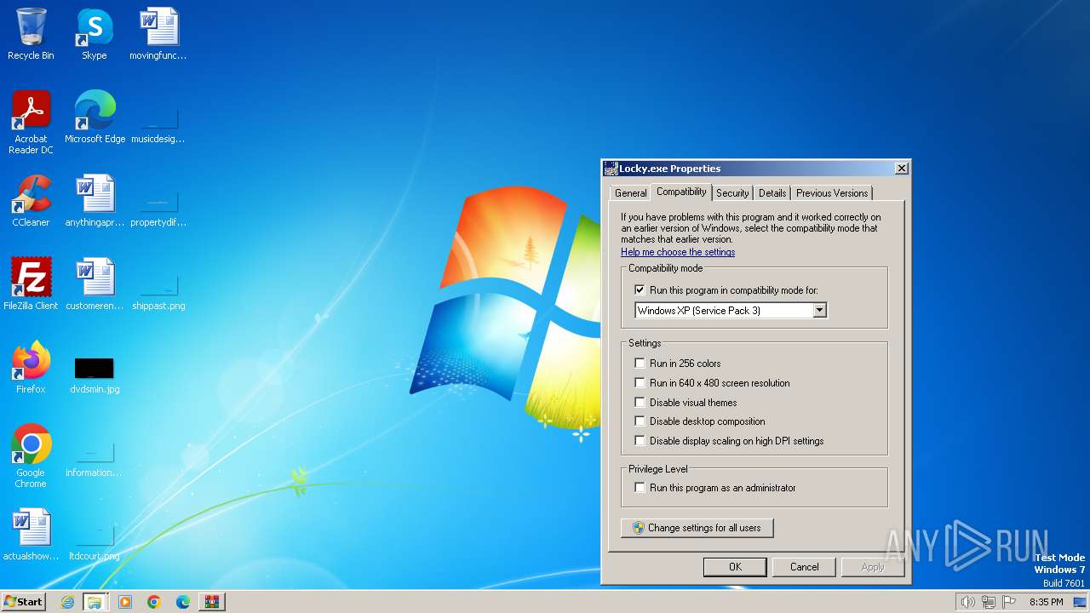Show desktop via taskbar corner button
This screenshot has width=1090, height=613.
pyautogui.click(x=1080, y=602)
